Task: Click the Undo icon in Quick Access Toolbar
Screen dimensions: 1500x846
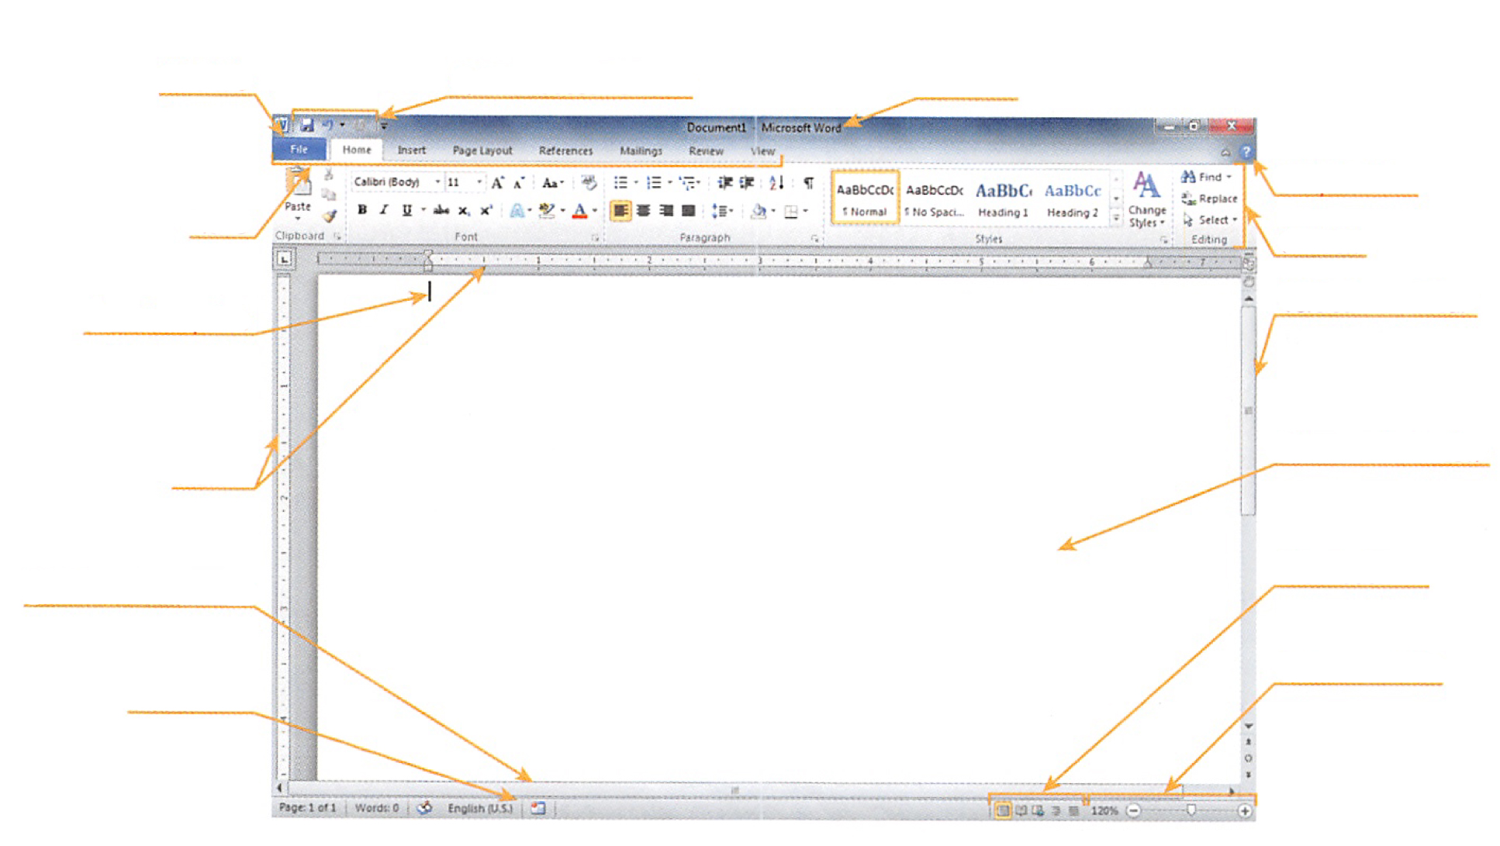Action: [327, 125]
